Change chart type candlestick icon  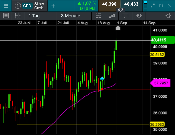[112, 16]
